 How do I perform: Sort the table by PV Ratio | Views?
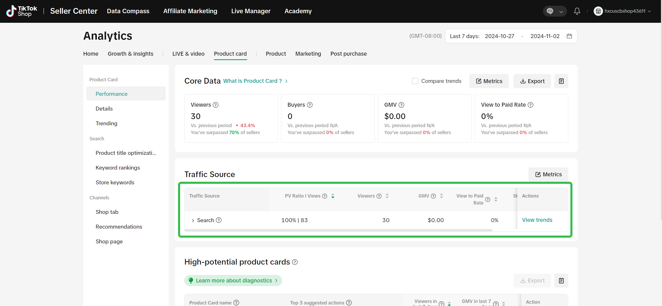pos(333,196)
